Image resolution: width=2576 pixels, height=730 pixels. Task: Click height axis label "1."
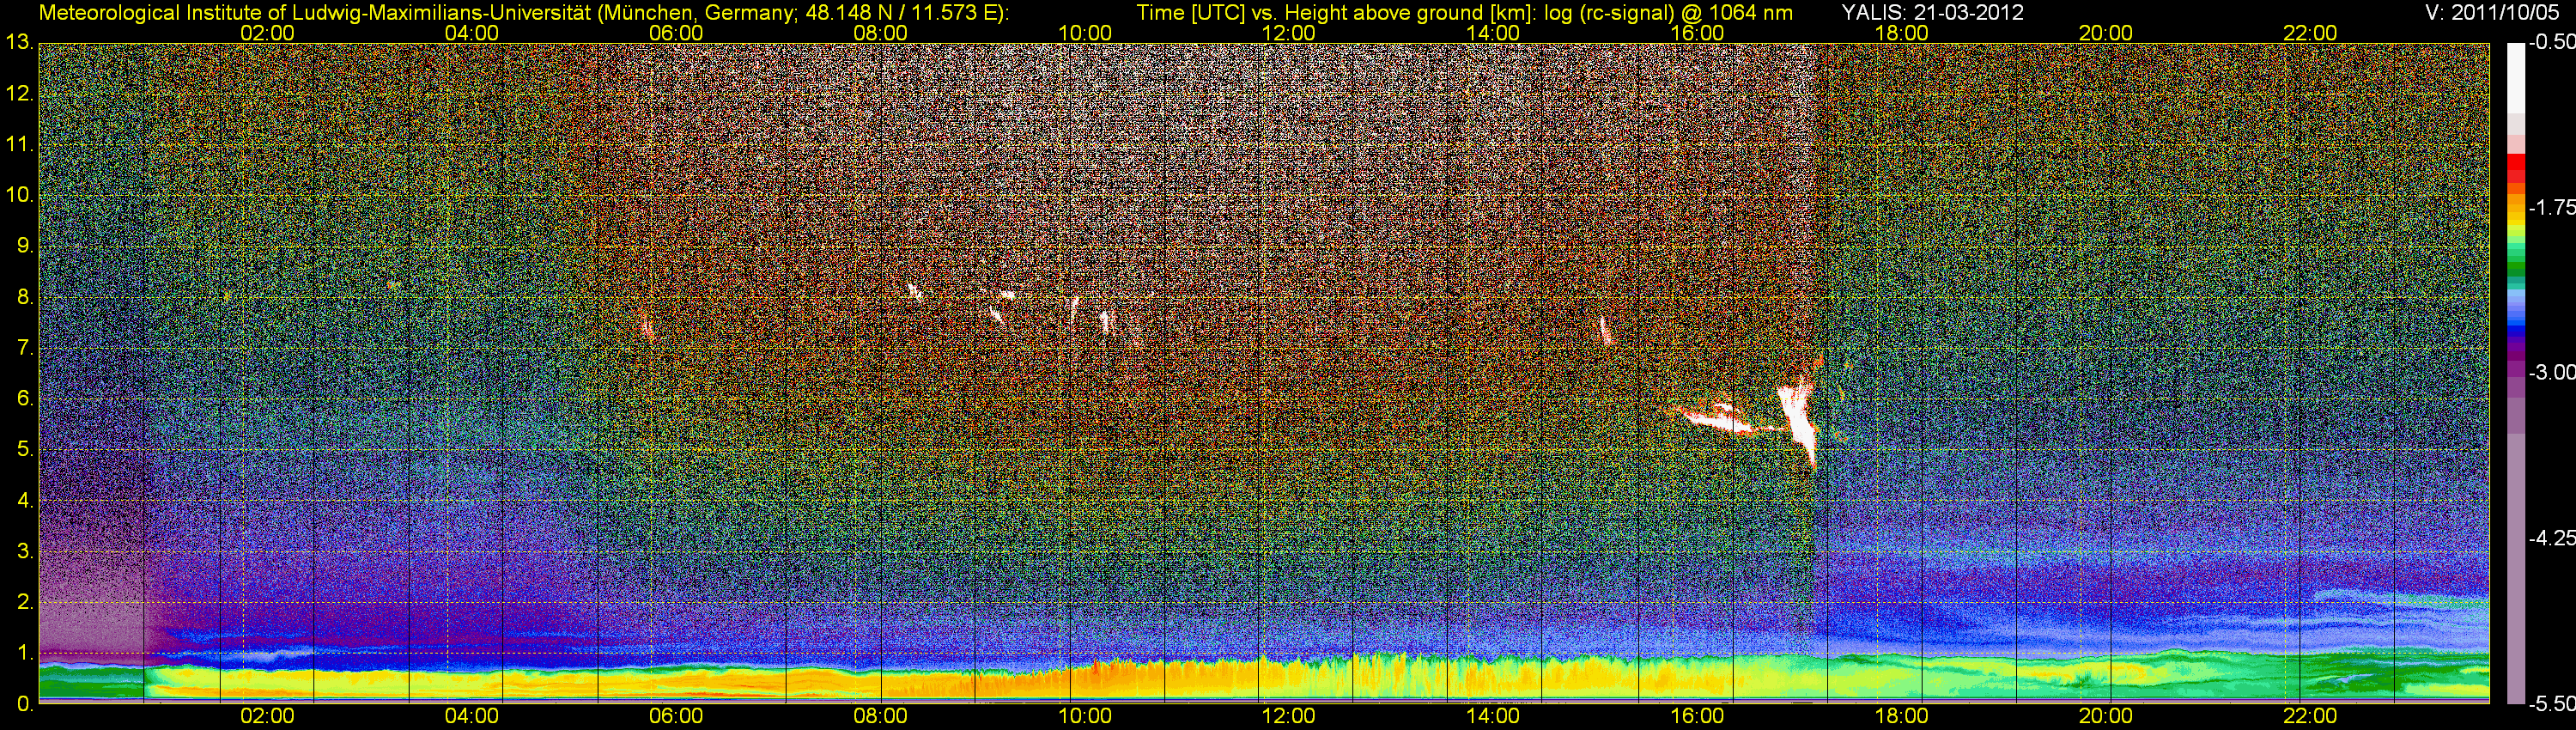pyautogui.click(x=25, y=653)
